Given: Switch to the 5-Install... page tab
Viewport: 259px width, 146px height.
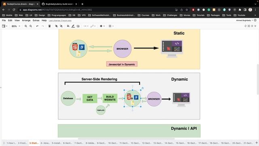Looking at the screenshot, I should 56,143.
